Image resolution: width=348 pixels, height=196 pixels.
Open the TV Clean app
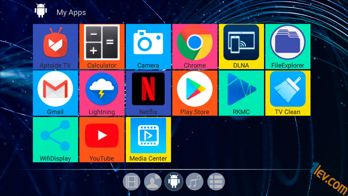tap(288, 93)
